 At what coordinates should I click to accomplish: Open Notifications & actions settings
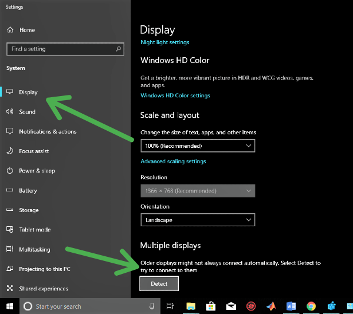48,131
